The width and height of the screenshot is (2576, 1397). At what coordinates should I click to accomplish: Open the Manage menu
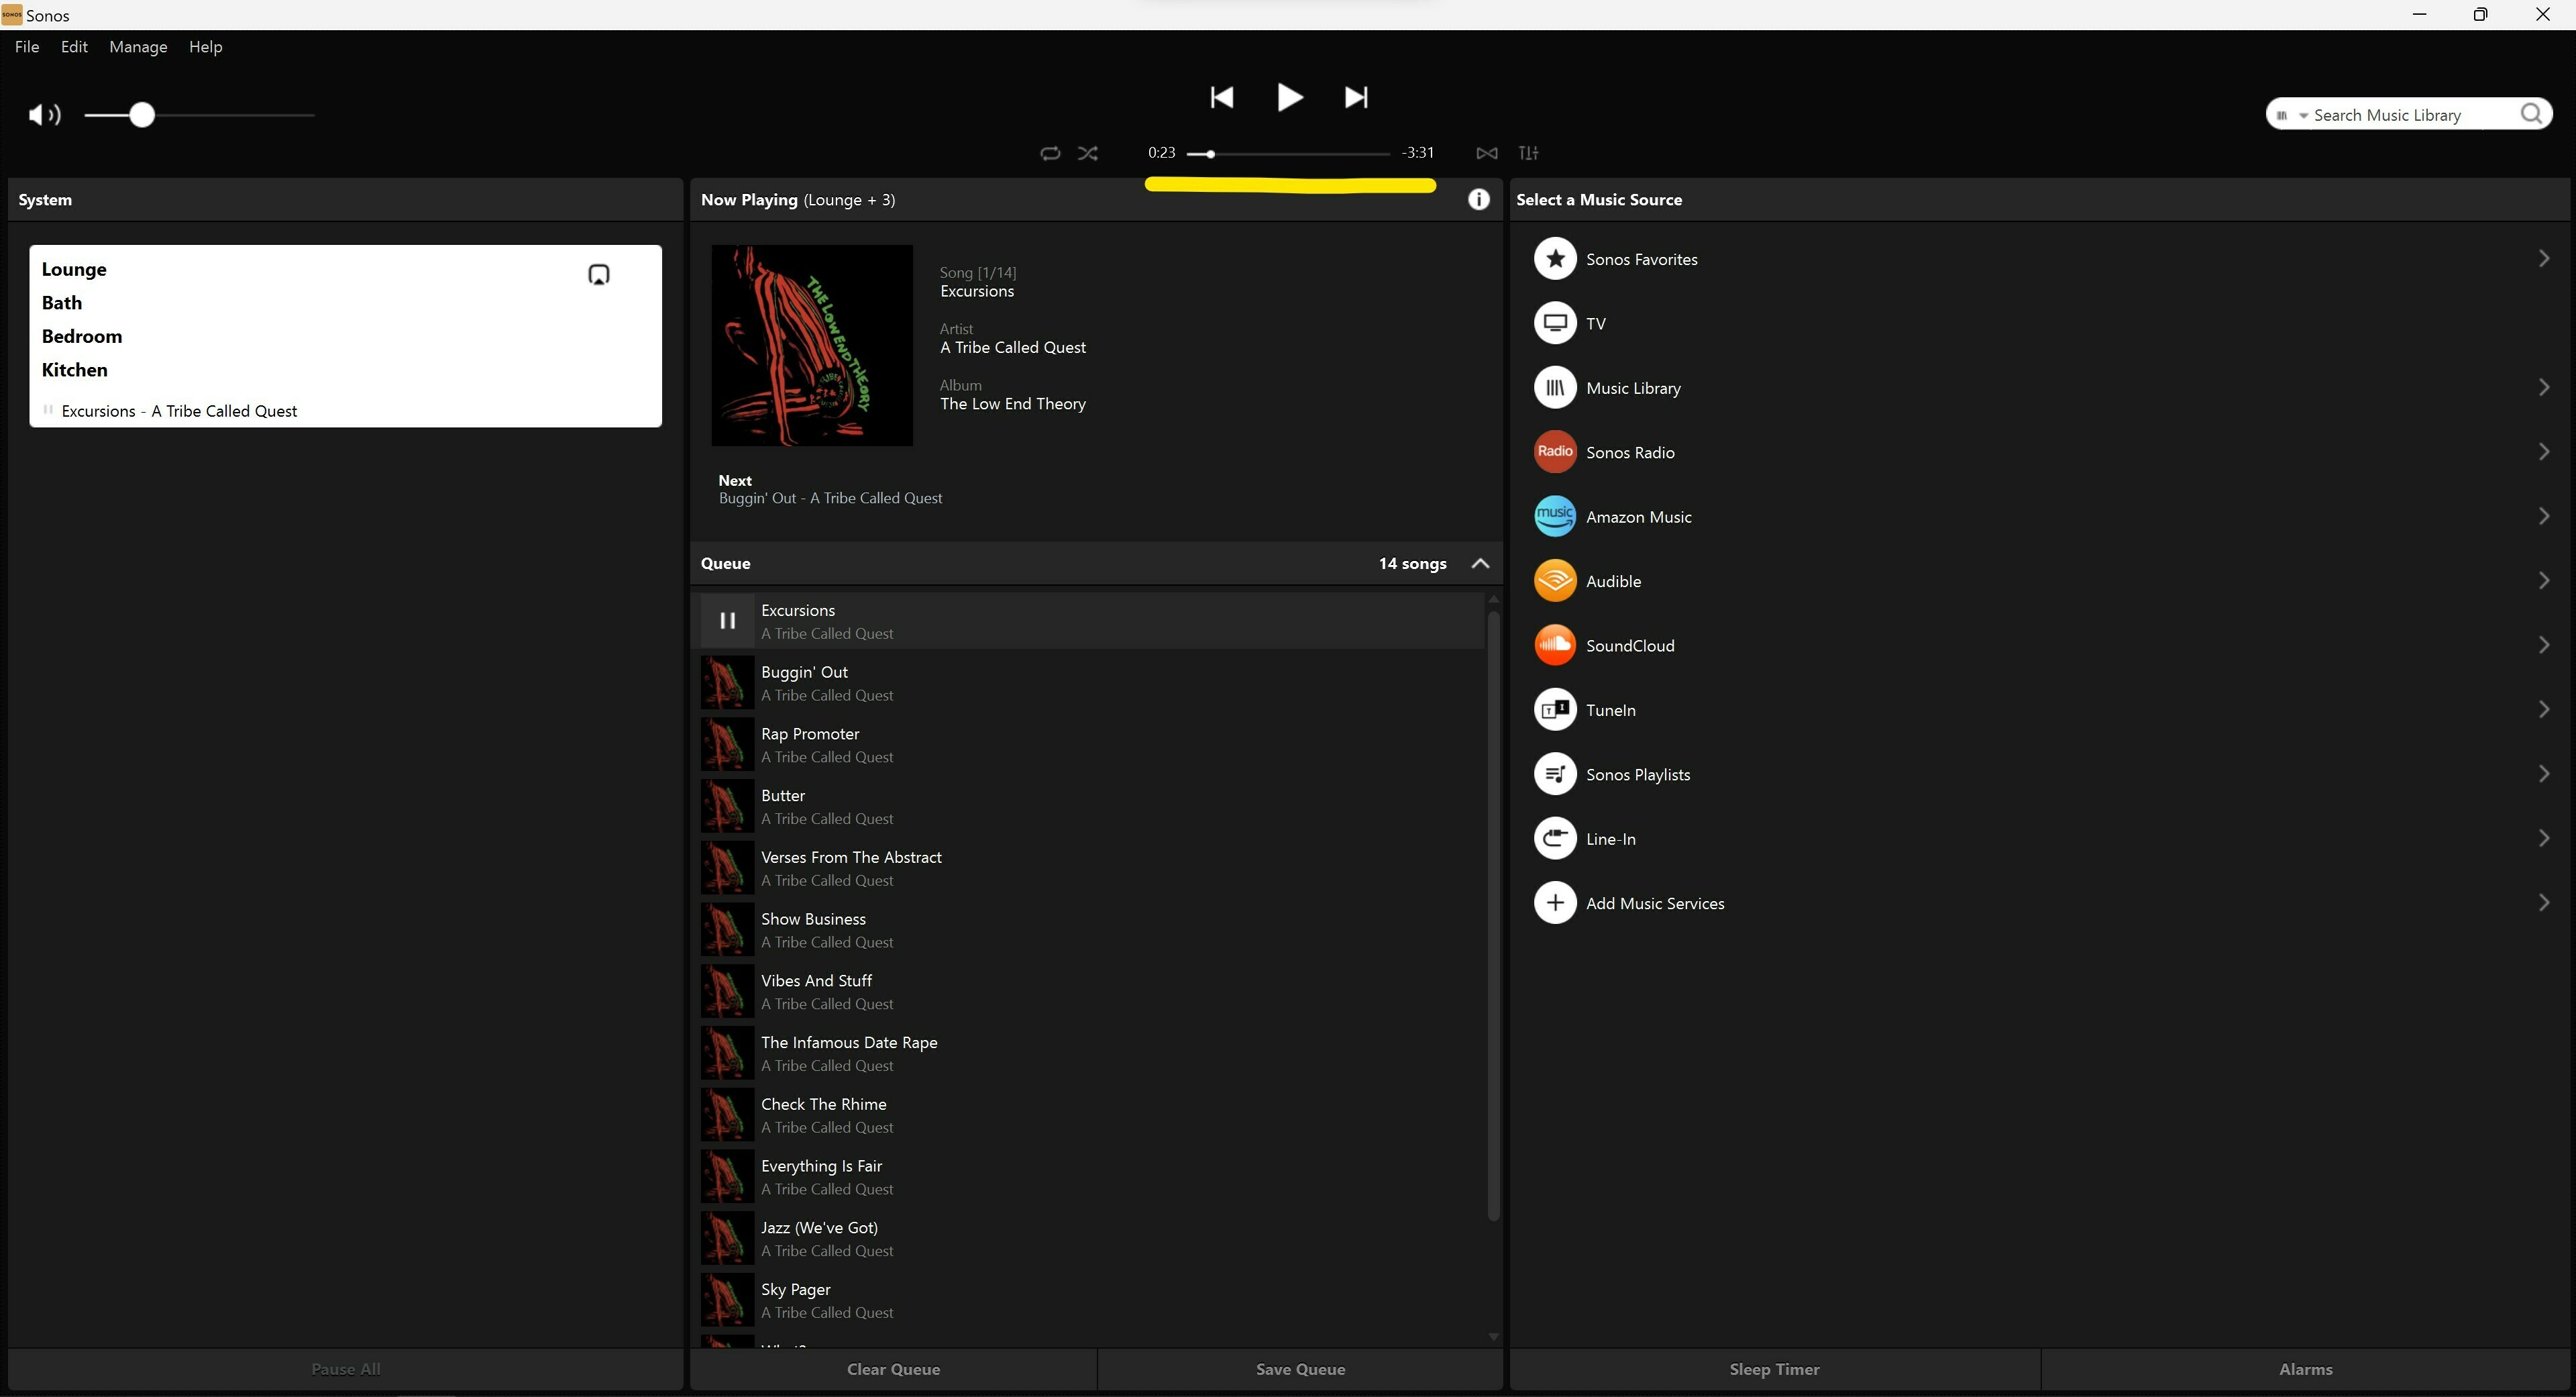[138, 47]
